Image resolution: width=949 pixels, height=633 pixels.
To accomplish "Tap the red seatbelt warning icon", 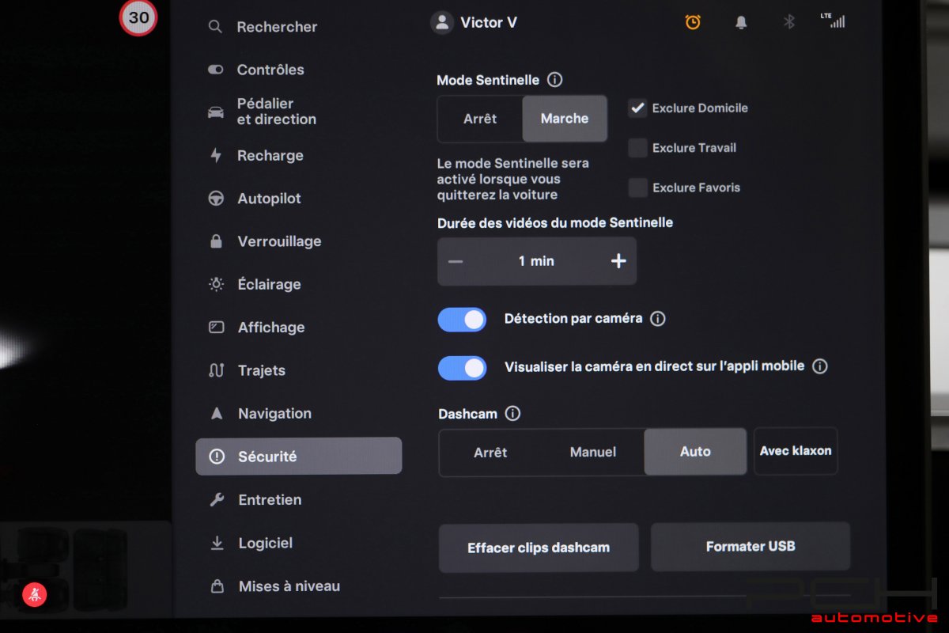I will click(x=34, y=595).
